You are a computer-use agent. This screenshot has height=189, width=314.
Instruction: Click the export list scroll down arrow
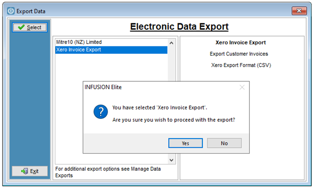pyautogui.click(x=172, y=160)
